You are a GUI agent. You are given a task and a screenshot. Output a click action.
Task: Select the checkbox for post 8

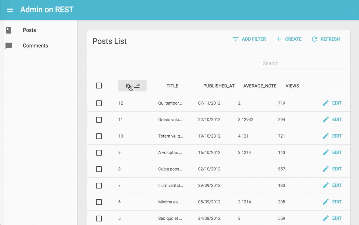[x=99, y=169]
